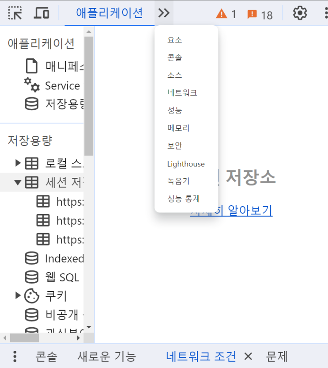Screen dimensions: 328x368
Task: Expand the 로컬 스토리지 tree node
Action: point(18,163)
